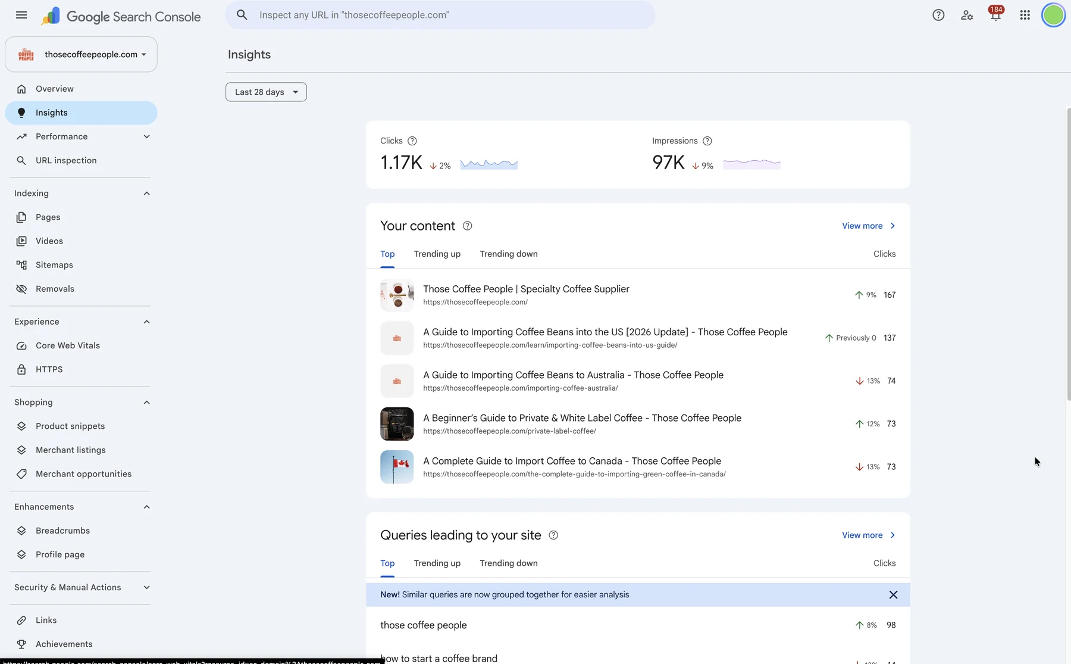Click the page vertical scrollbar
This screenshot has height=664, width=1071.
pos(1069,254)
